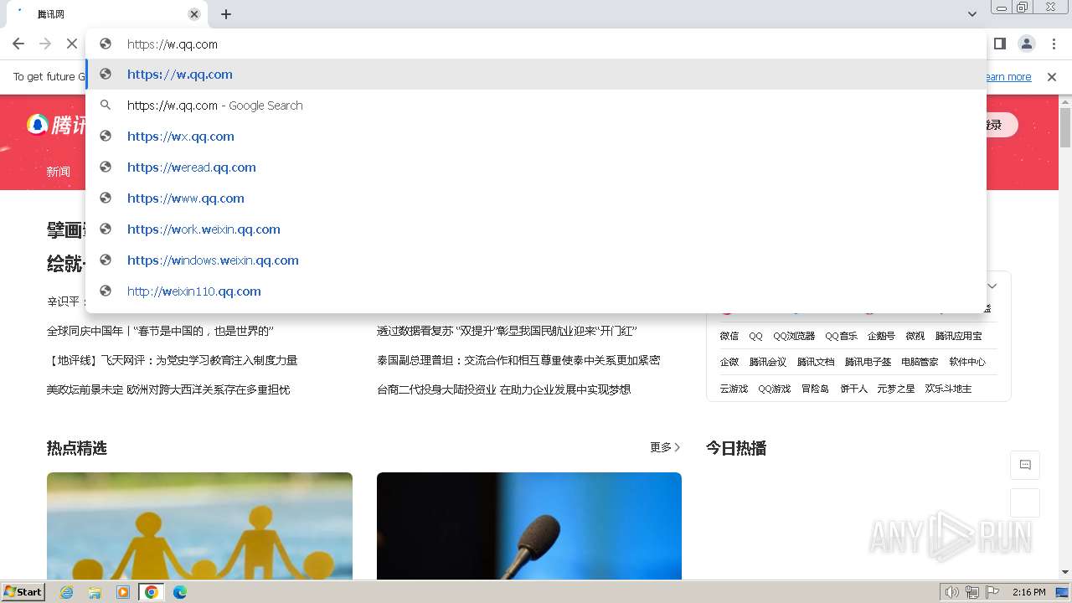Pick the https://weread.qq.com suggestion
1072x603 pixels.
point(536,167)
